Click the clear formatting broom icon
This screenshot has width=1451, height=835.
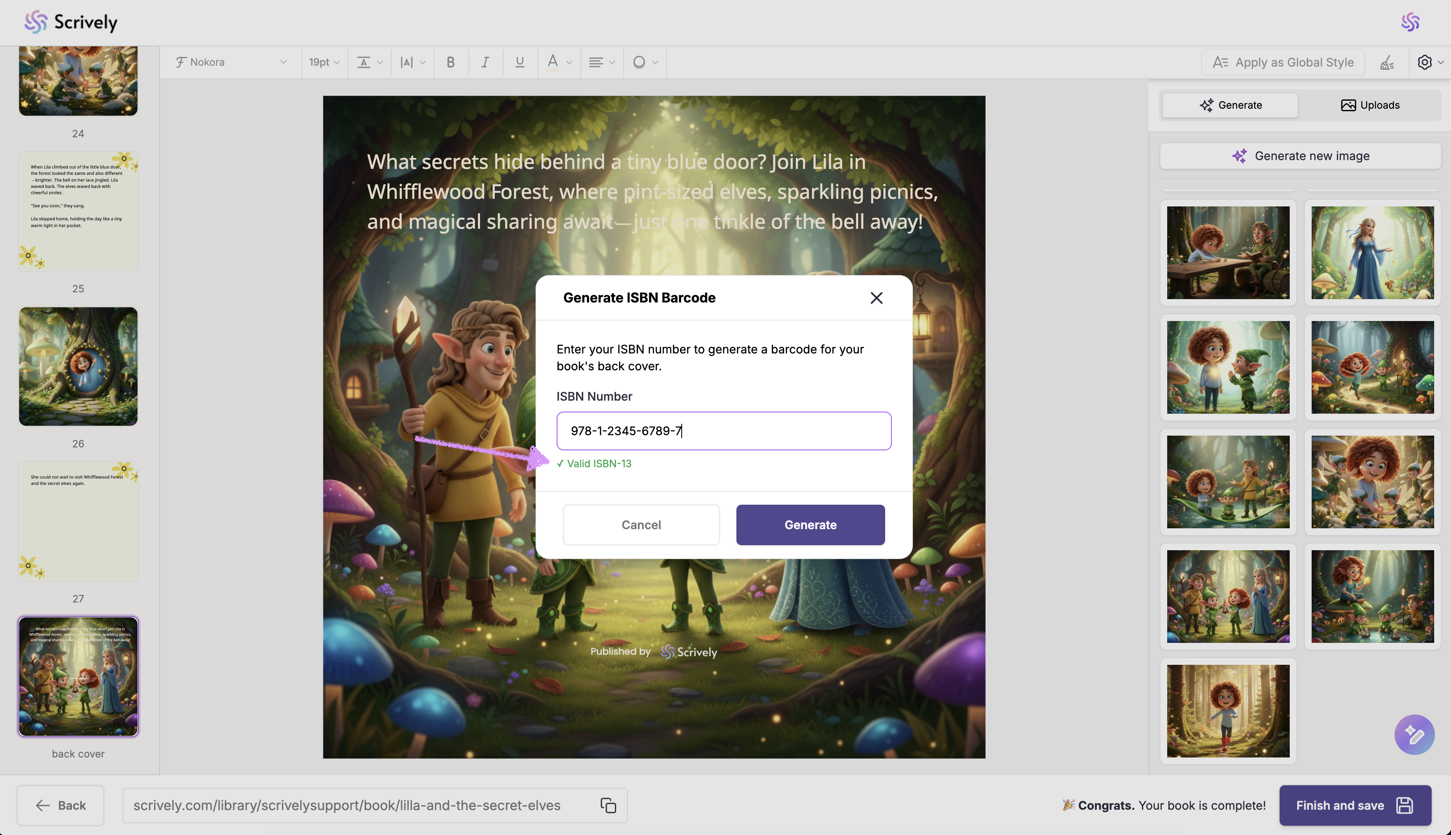(1387, 62)
